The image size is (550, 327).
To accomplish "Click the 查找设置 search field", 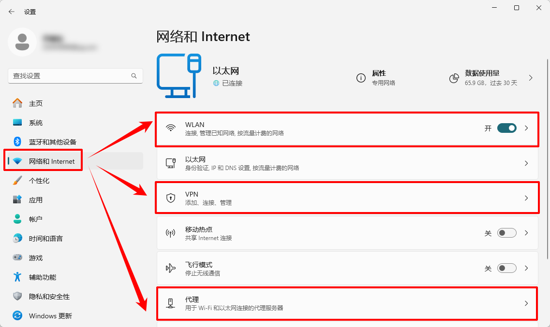I will pyautogui.click(x=75, y=76).
